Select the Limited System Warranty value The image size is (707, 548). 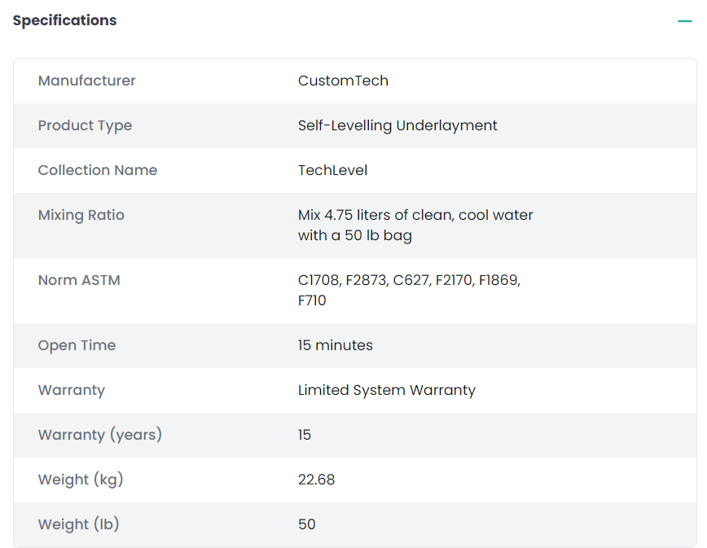(x=387, y=390)
